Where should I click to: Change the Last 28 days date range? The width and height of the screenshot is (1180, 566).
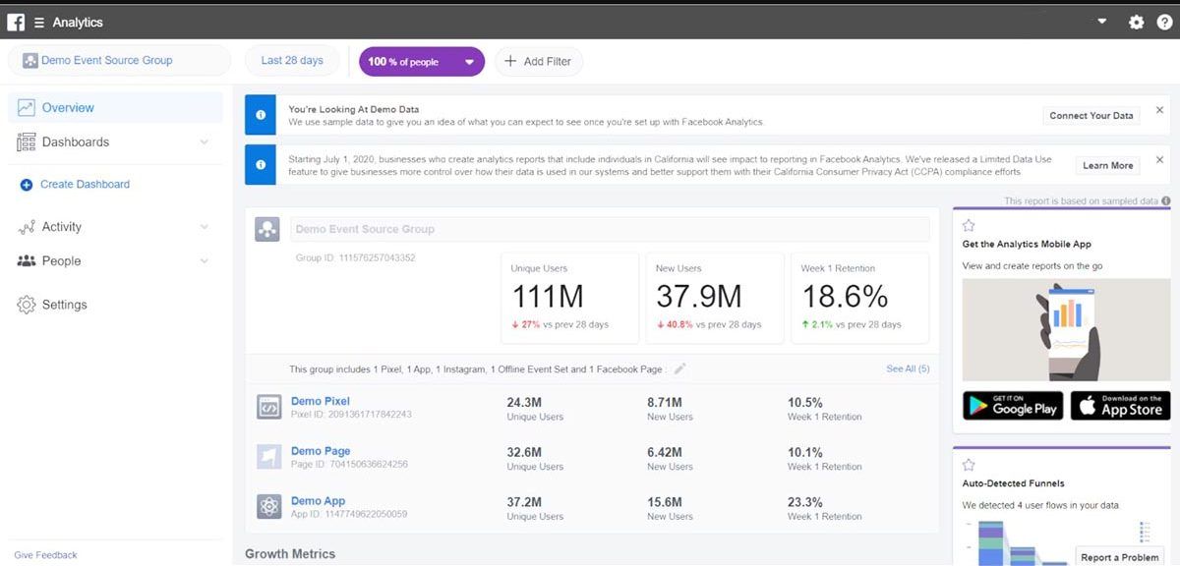point(292,60)
